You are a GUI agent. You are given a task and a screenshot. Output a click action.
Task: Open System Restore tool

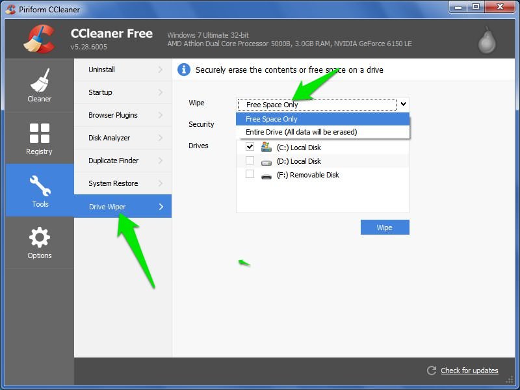[x=123, y=183]
